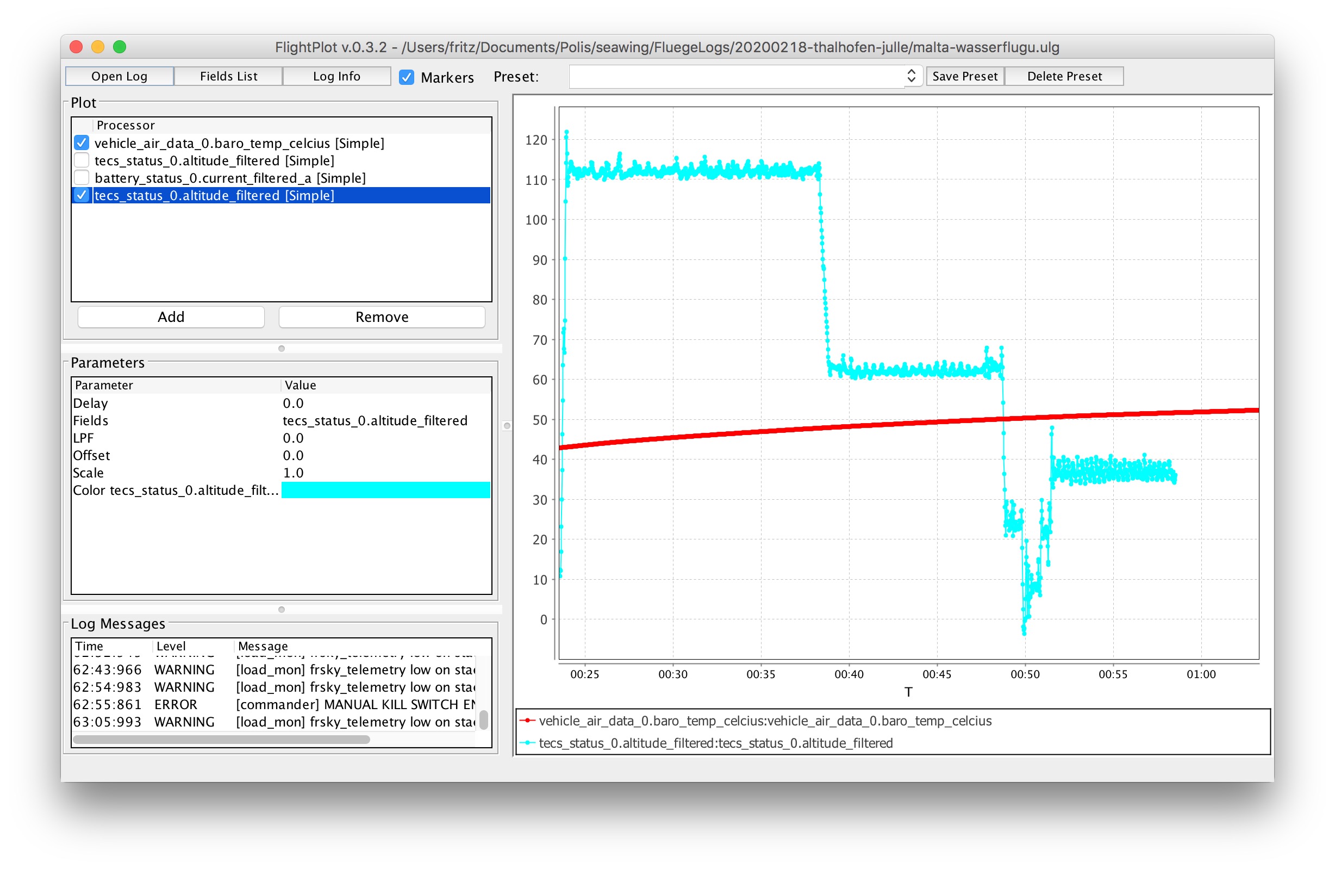The image size is (1335, 869).
Task: Open the Log Info window
Action: point(336,76)
